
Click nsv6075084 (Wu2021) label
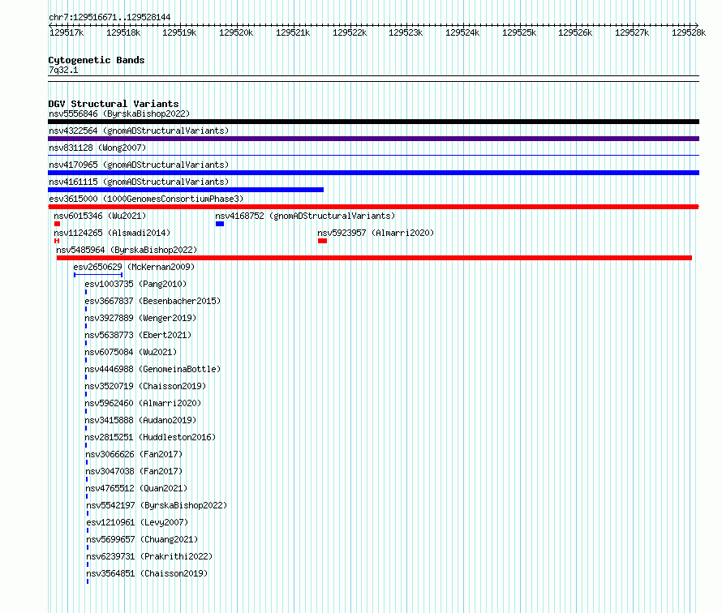131,352
